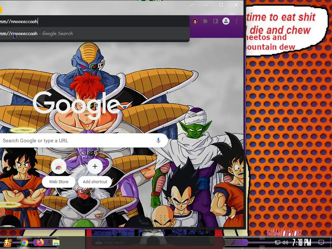Expand the Chrome tab search chevron
This screenshot has height=249, width=332.
pos(191,5)
